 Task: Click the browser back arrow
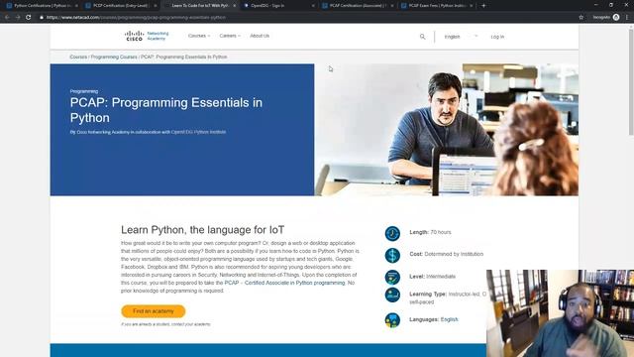(7, 18)
